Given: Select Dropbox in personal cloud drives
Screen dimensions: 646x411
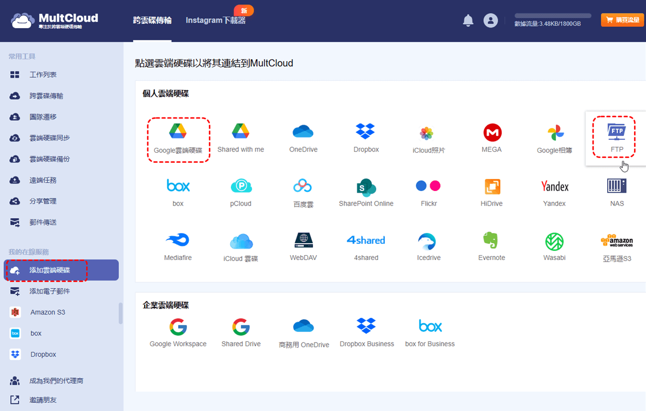Looking at the screenshot, I should pos(366,132).
